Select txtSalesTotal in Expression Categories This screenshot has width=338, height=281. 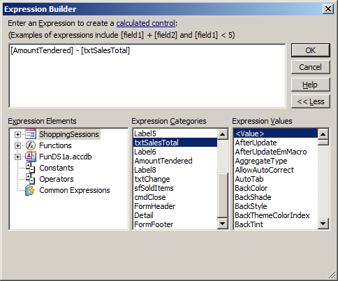pyautogui.click(x=175, y=143)
